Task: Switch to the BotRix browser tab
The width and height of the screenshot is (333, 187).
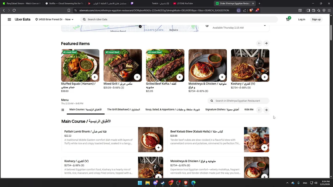Action: coord(64,3)
